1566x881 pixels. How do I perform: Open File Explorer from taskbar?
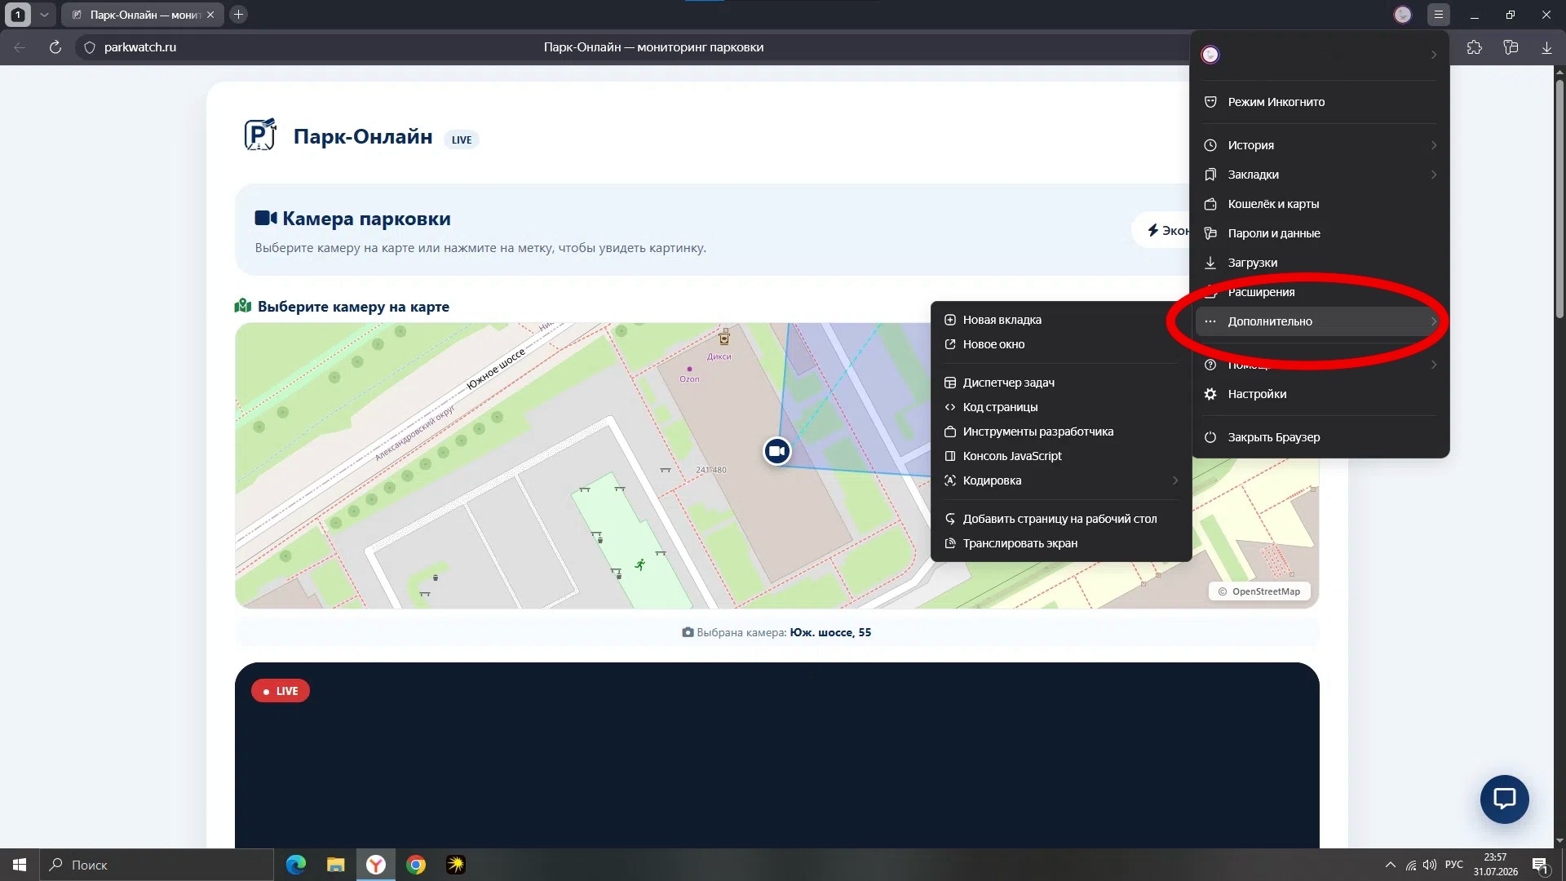pyautogui.click(x=336, y=865)
